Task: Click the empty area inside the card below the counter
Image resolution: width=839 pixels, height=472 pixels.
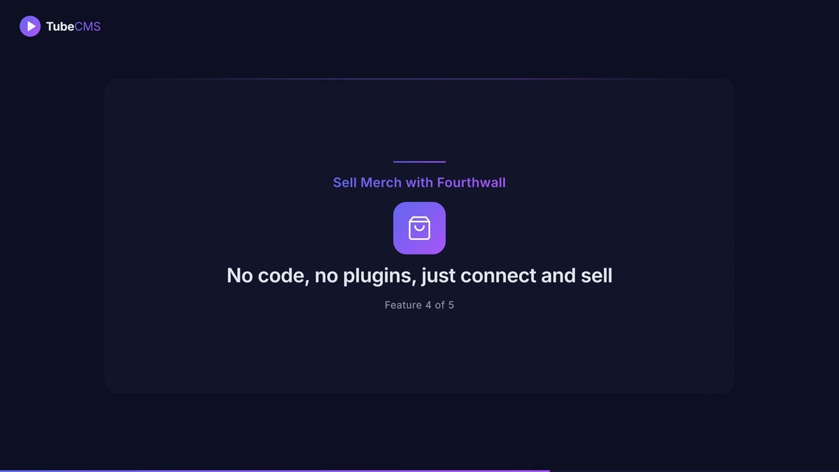Action: click(x=419, y=354)
